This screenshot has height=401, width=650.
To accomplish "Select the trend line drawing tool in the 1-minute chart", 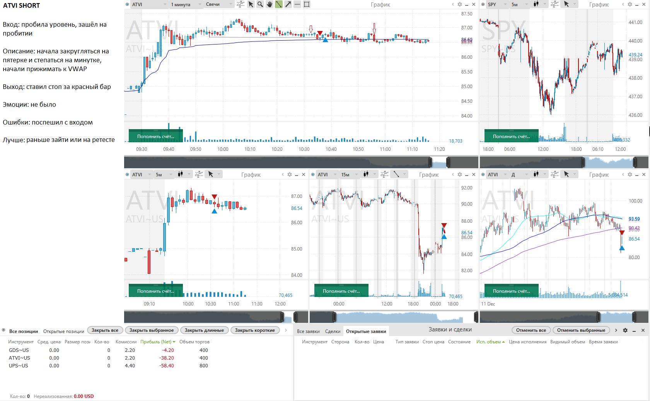I will pos(279,4).
